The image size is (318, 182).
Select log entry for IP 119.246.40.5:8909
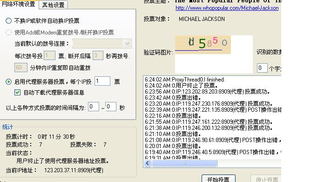[x=213, y=152]
